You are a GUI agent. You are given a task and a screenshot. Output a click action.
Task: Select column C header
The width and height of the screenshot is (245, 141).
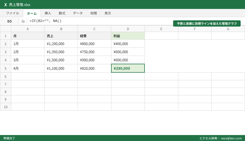pos(94,29)
